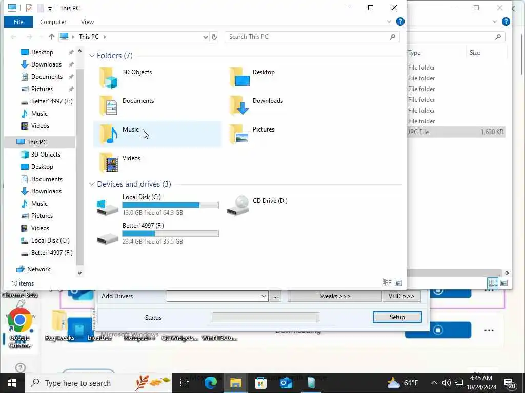The width and height of the screenshot is (525, 393).
Task: Refresh the This PC view
Action: [x=214, y=37]
